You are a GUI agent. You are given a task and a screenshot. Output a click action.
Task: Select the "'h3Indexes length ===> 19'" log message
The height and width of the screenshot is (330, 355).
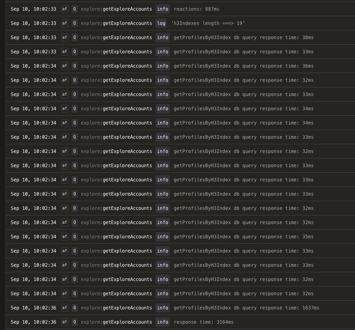[208, 23]
